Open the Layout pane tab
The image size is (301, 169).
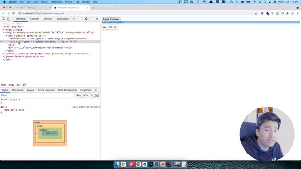coord(31,90)
